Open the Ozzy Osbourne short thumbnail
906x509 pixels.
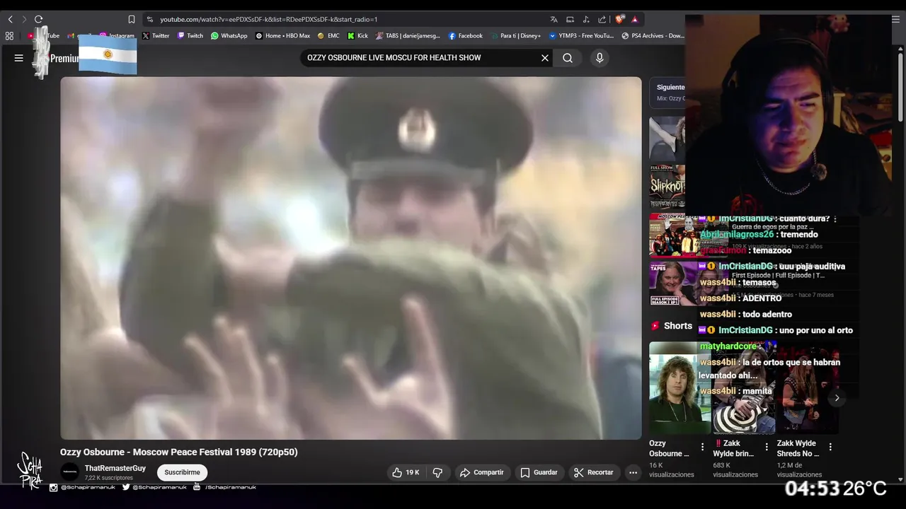point(679,387)
